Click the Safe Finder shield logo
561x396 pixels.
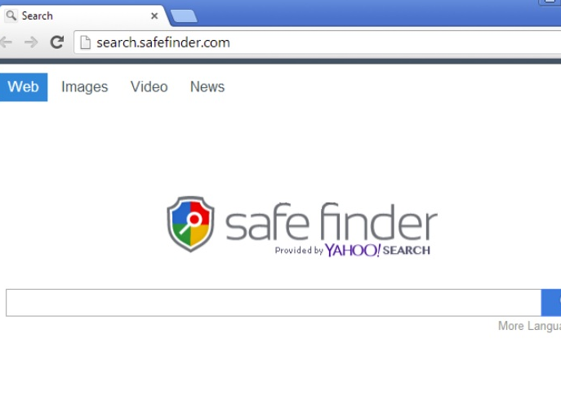(191, 224)
